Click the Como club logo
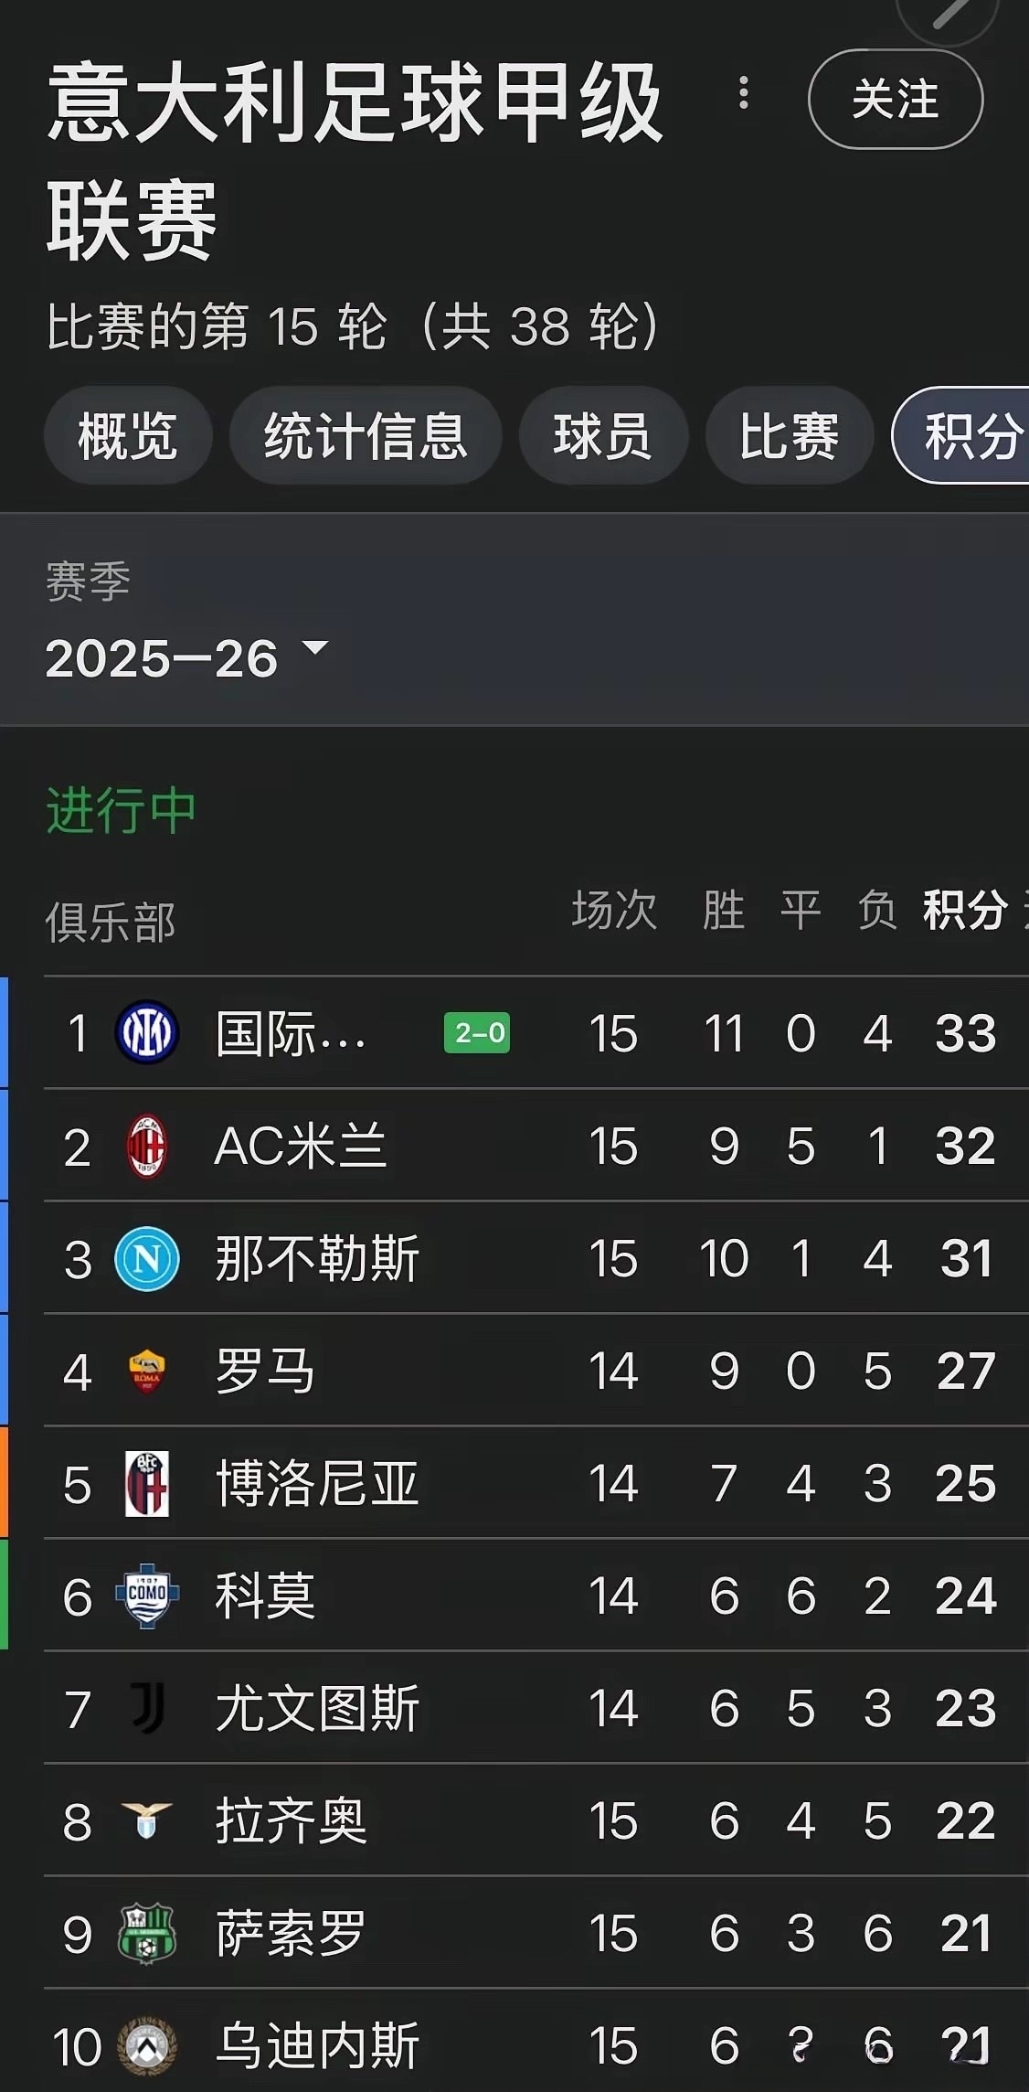 tap(146, 1596)
